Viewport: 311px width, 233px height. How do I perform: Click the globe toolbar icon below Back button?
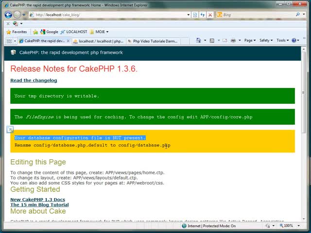(16, 24)
